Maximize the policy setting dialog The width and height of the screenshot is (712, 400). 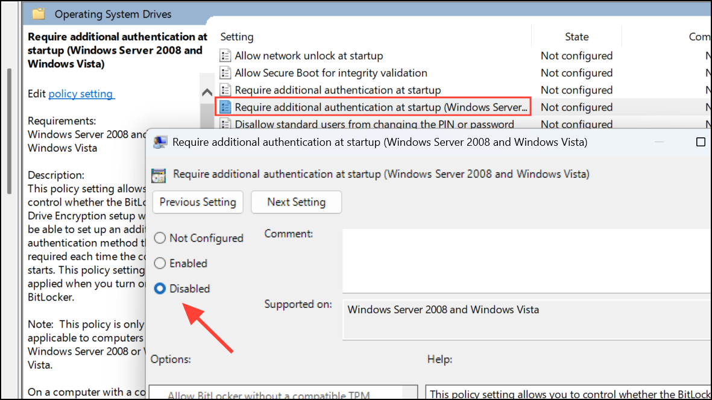tap(701, 142)
